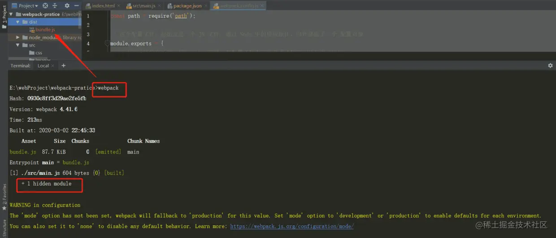Click line number 1 in gutter

tap(88, 16)
